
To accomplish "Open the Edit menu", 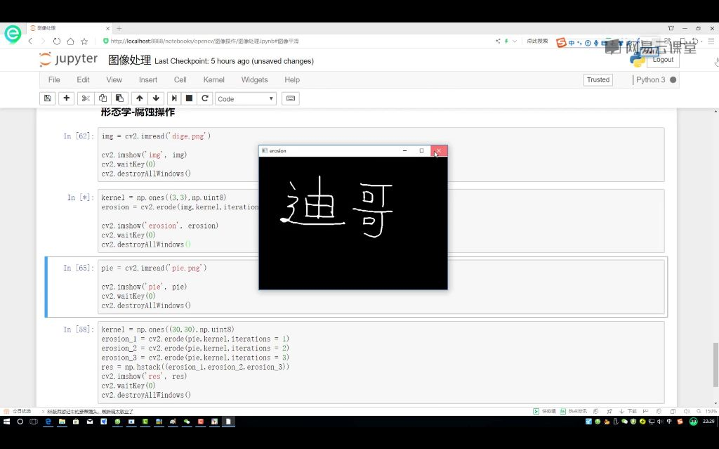I will pos(83,80).
